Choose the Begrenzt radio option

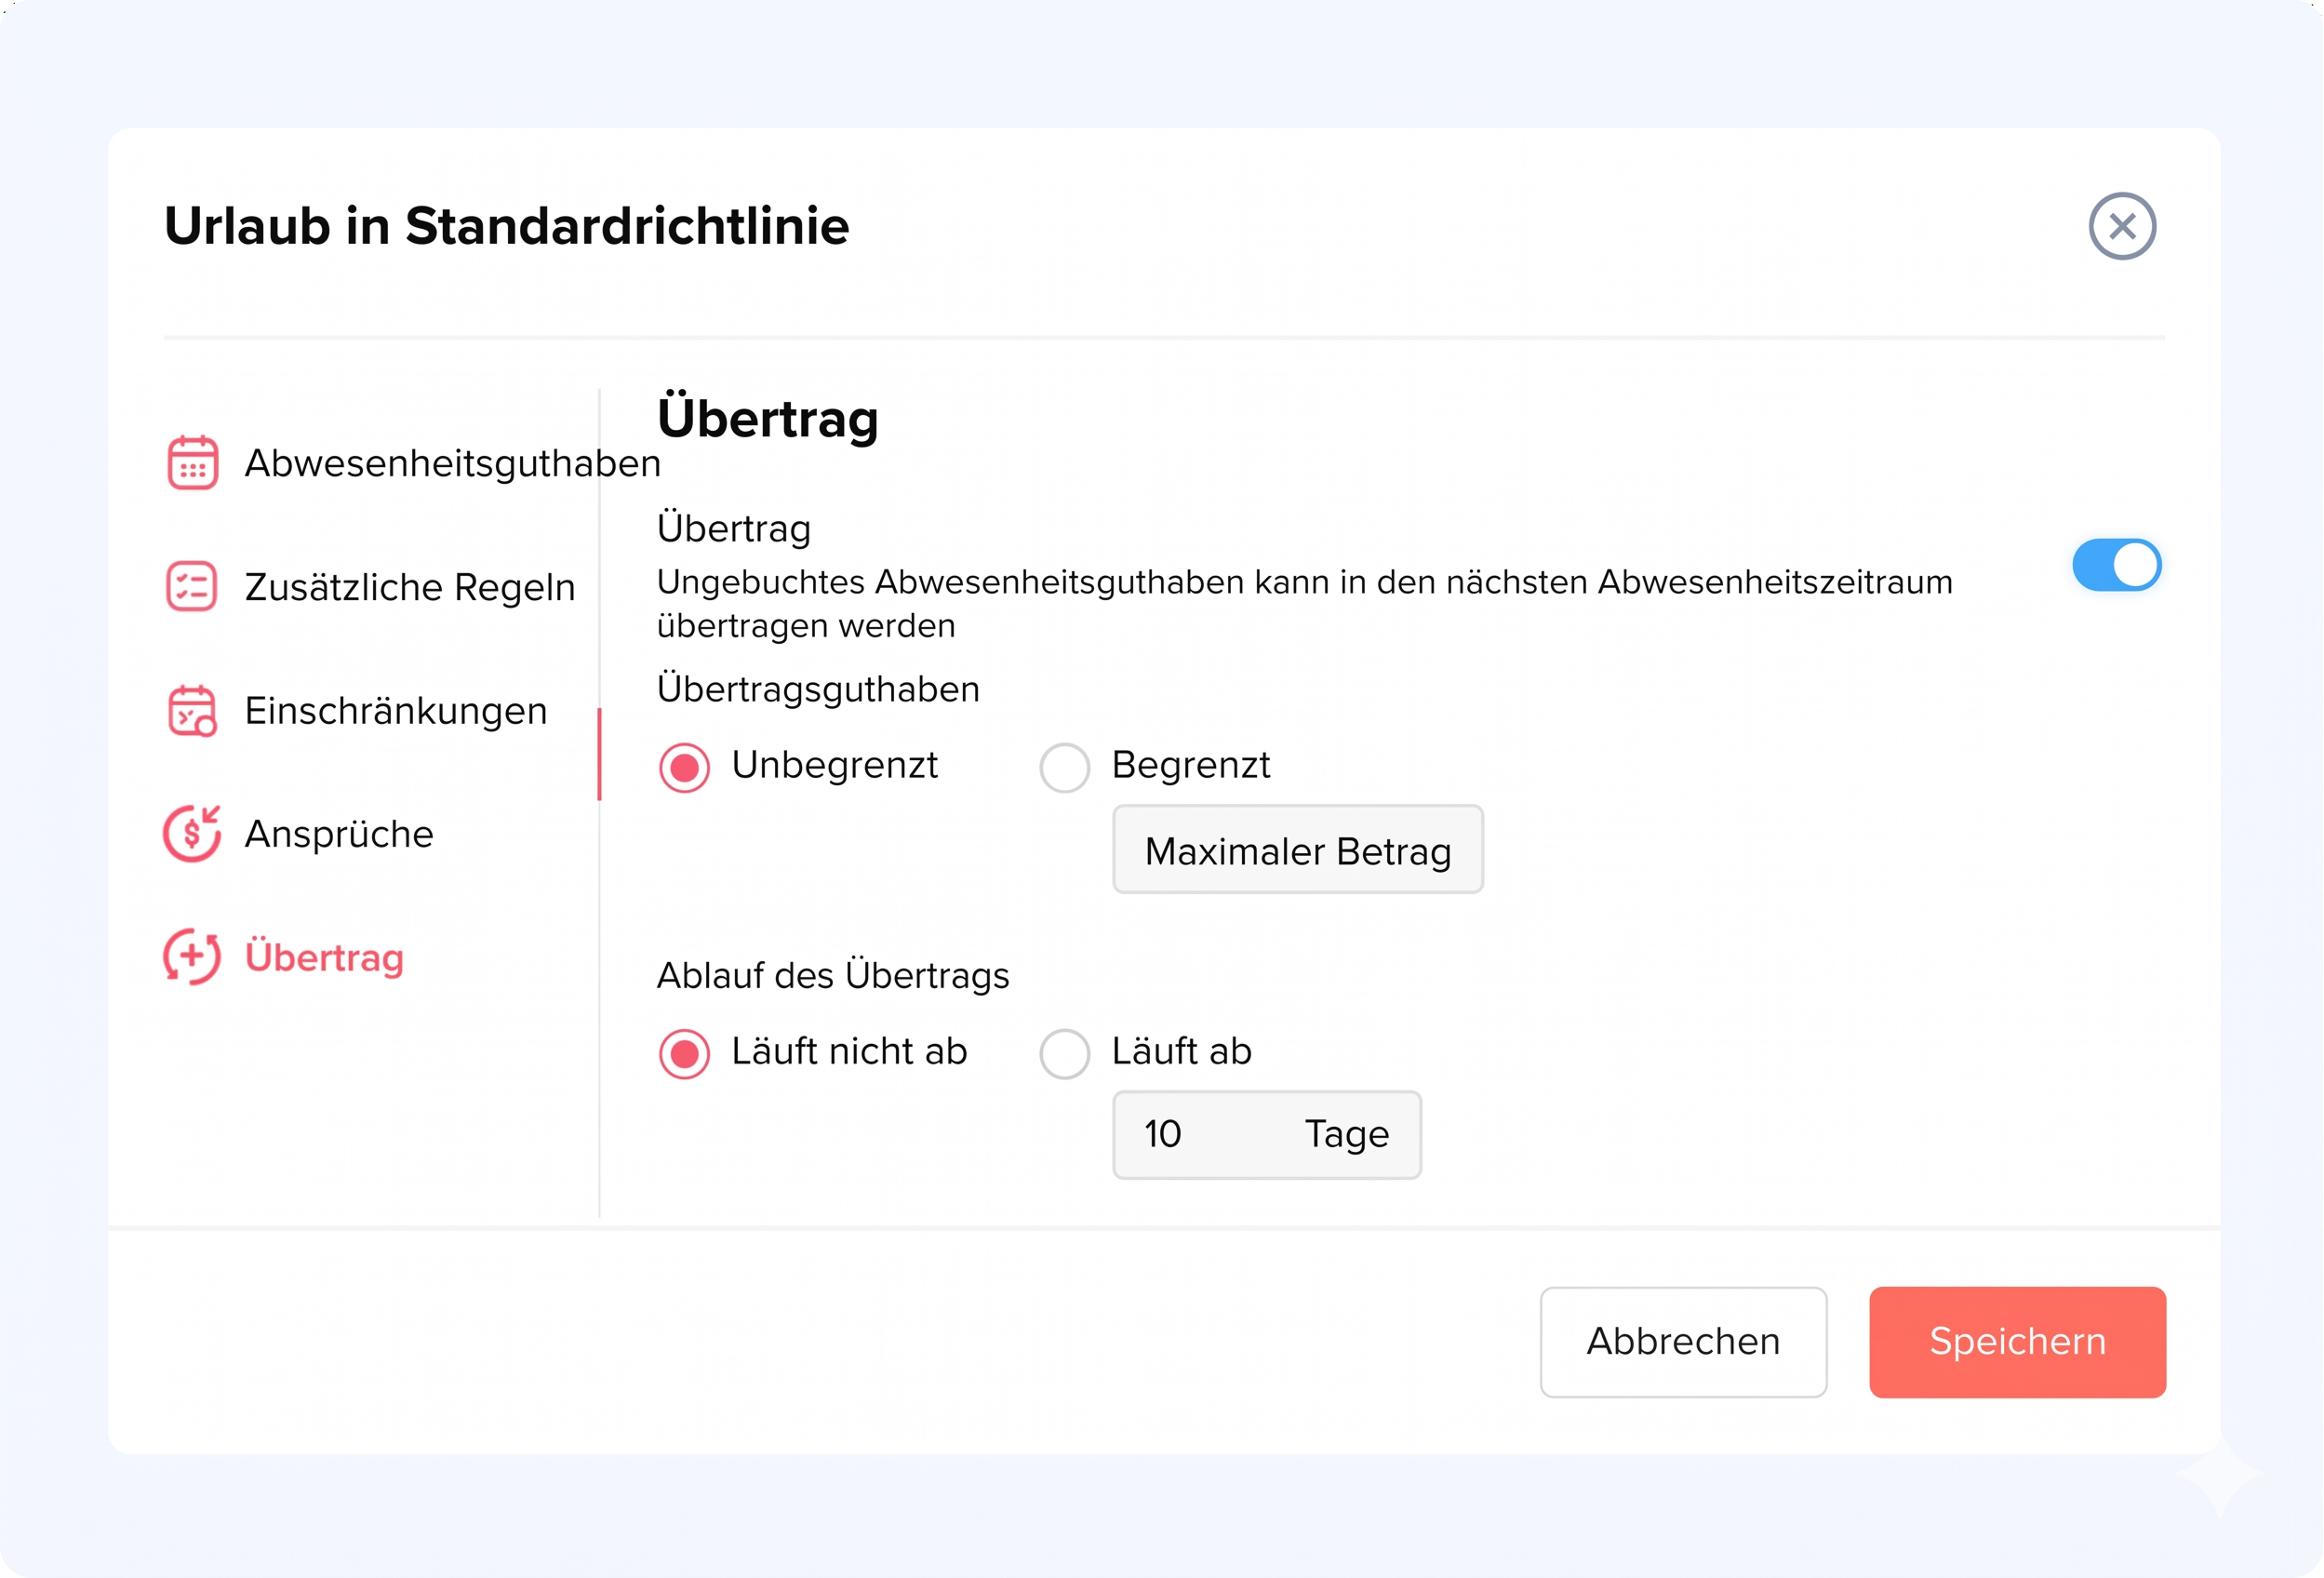pyautogui.click(x=1065, y=767)
